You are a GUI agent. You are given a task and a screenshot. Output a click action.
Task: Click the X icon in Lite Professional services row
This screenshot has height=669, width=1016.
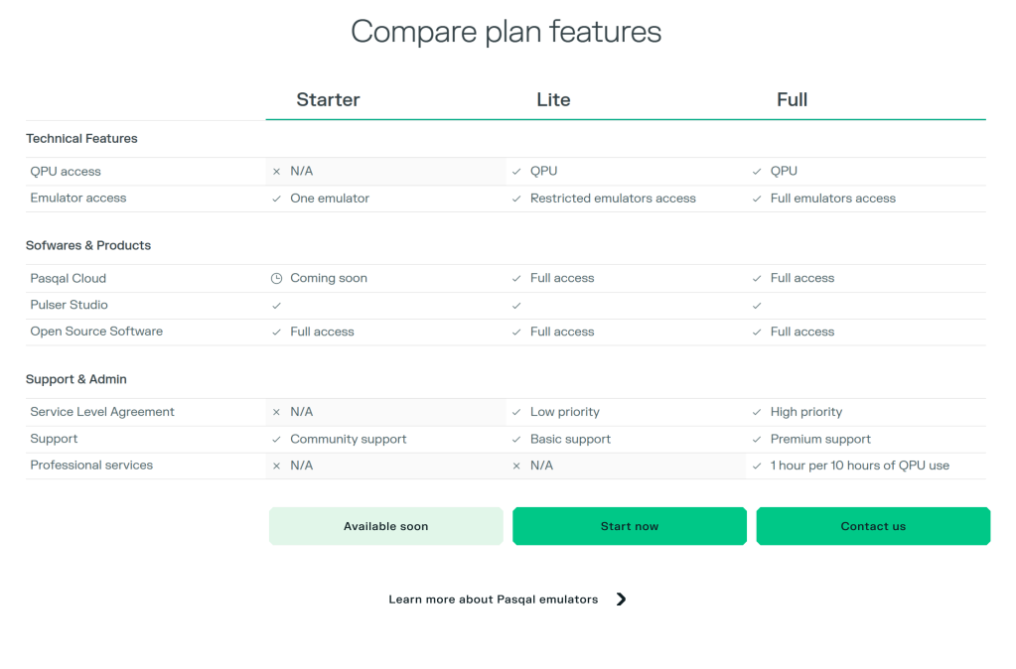click(516, 466)
